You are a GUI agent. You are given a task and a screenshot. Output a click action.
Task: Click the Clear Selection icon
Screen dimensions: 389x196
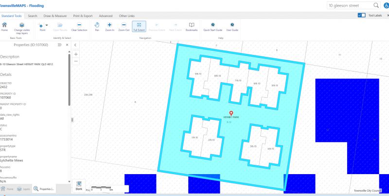tap(79, 25)
